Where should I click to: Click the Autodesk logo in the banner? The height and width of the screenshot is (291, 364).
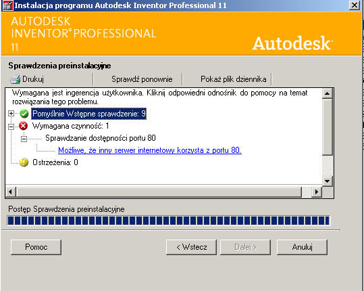click(x=292, y=43)
